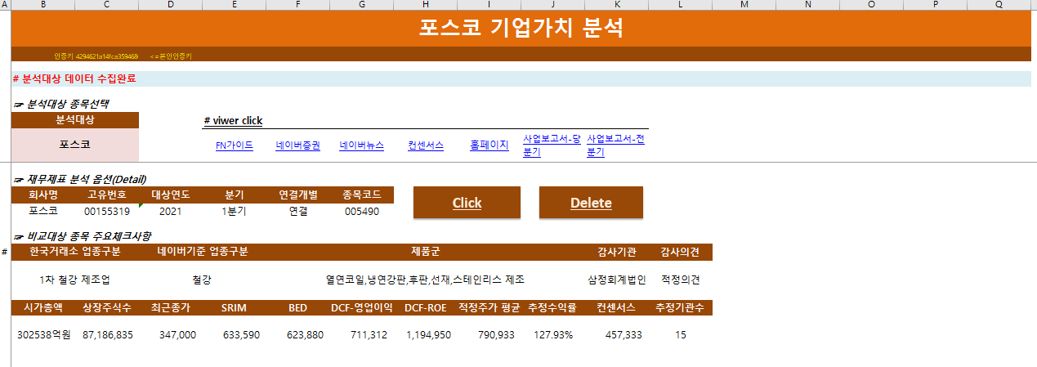This screenshot has width=1037, height=367.
Task: Select the 상장주식수 value 87,186,835
Action: coord(107,335)
